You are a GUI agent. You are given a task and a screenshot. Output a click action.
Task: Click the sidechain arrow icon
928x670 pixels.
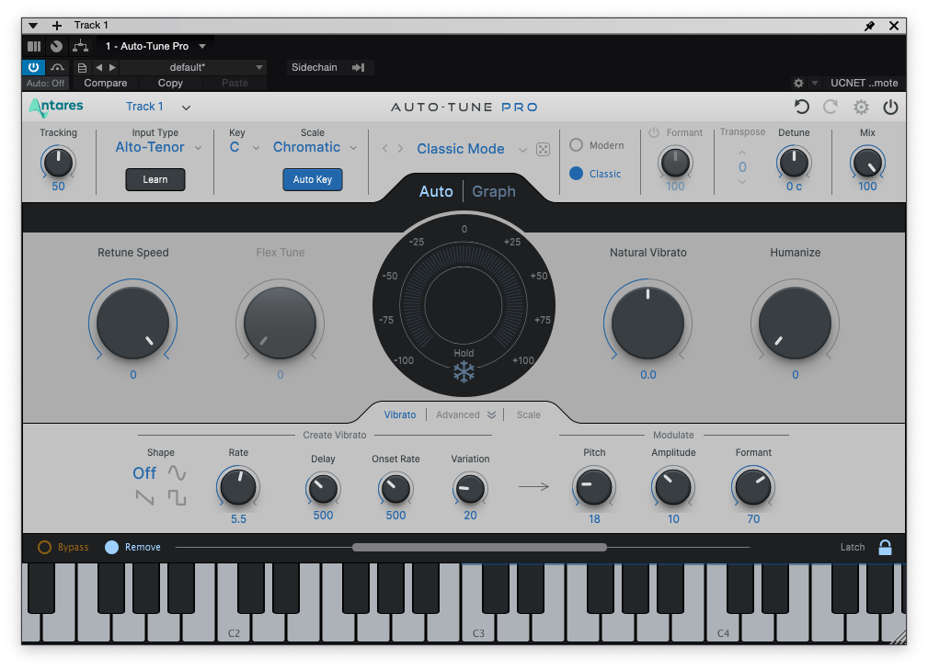point(358,67)
